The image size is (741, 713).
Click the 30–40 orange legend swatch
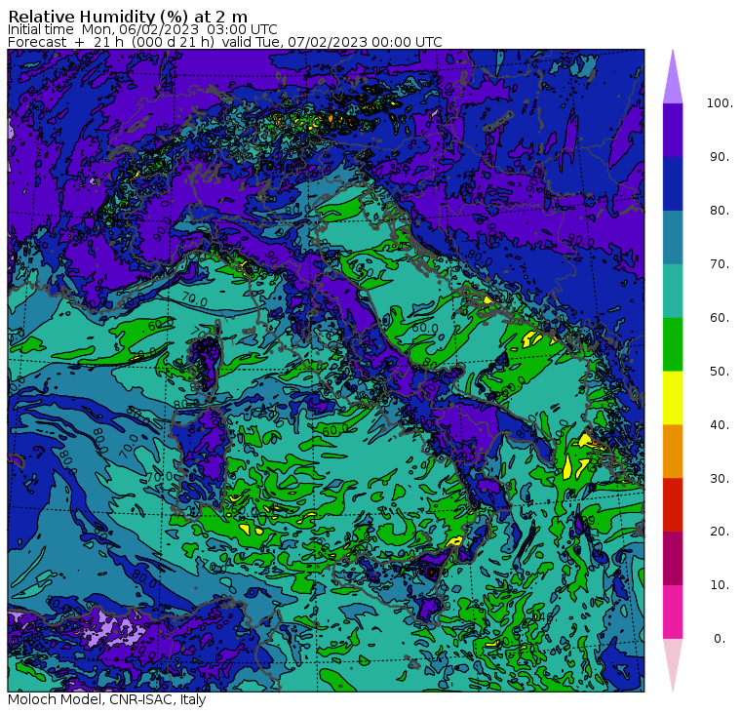point(673,451)
